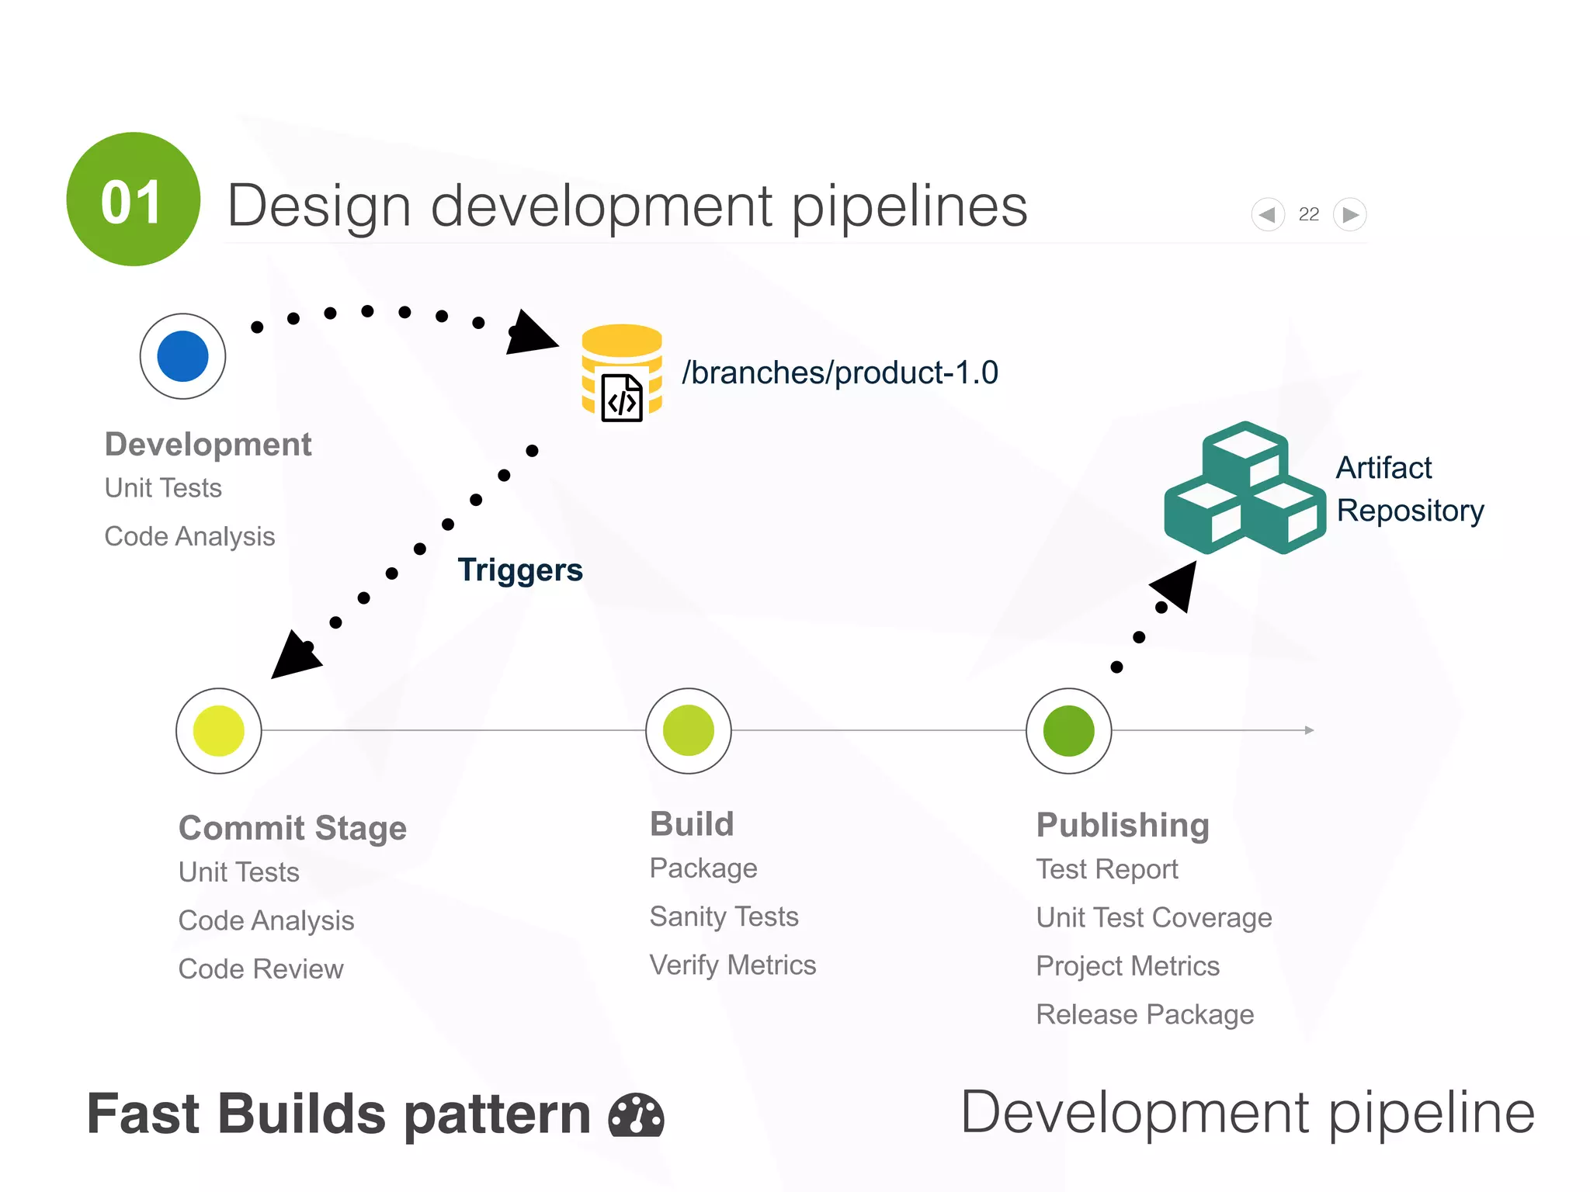1590x1192 pixels.
Task: Click the blue Development stage circle
Action: coord(183,357)
